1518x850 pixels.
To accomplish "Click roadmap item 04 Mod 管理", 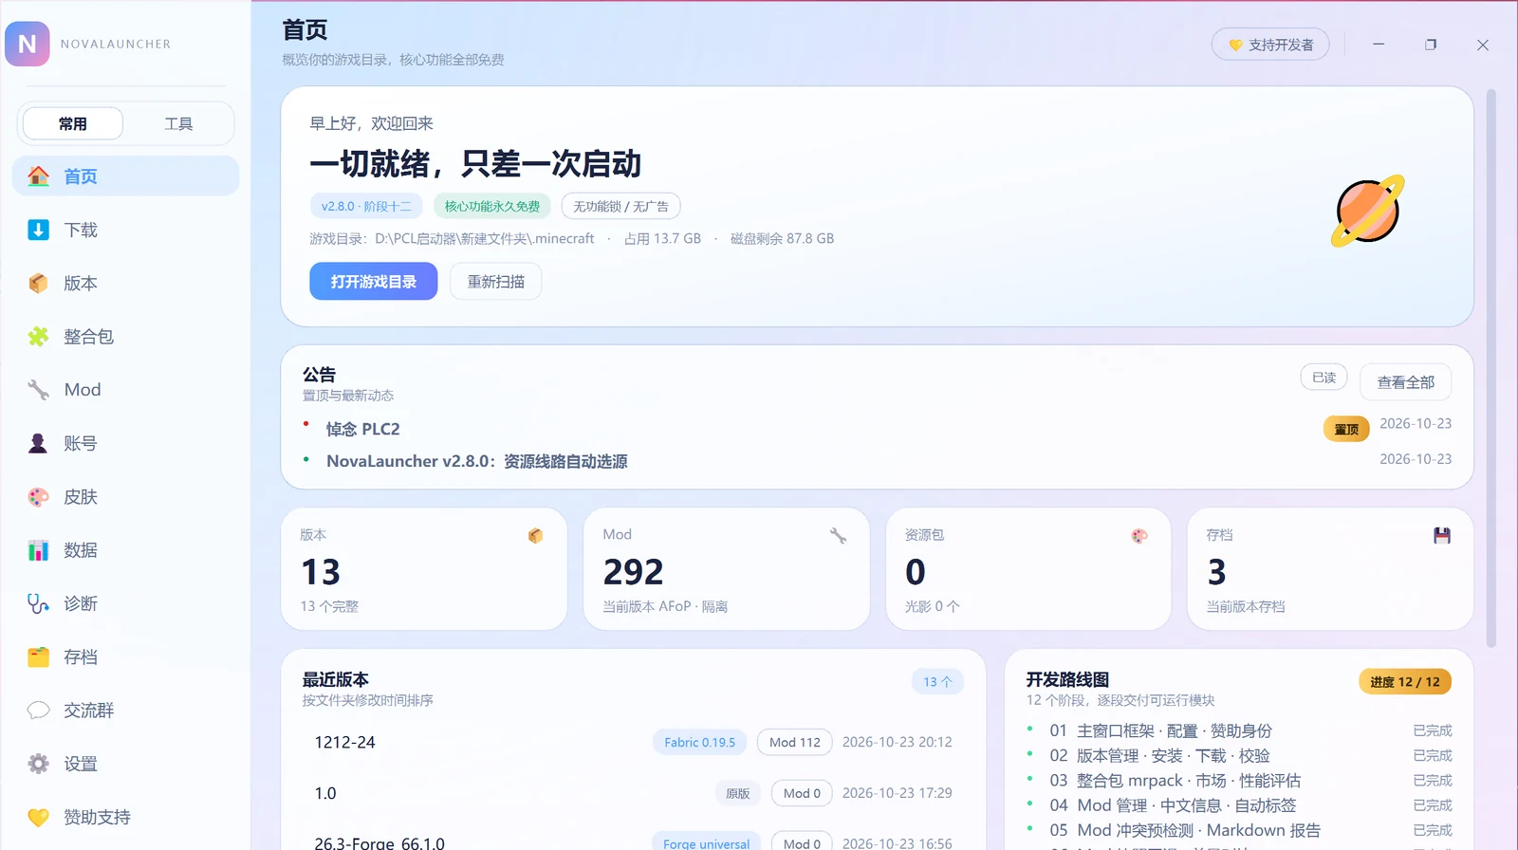I will pos(1173,804).
